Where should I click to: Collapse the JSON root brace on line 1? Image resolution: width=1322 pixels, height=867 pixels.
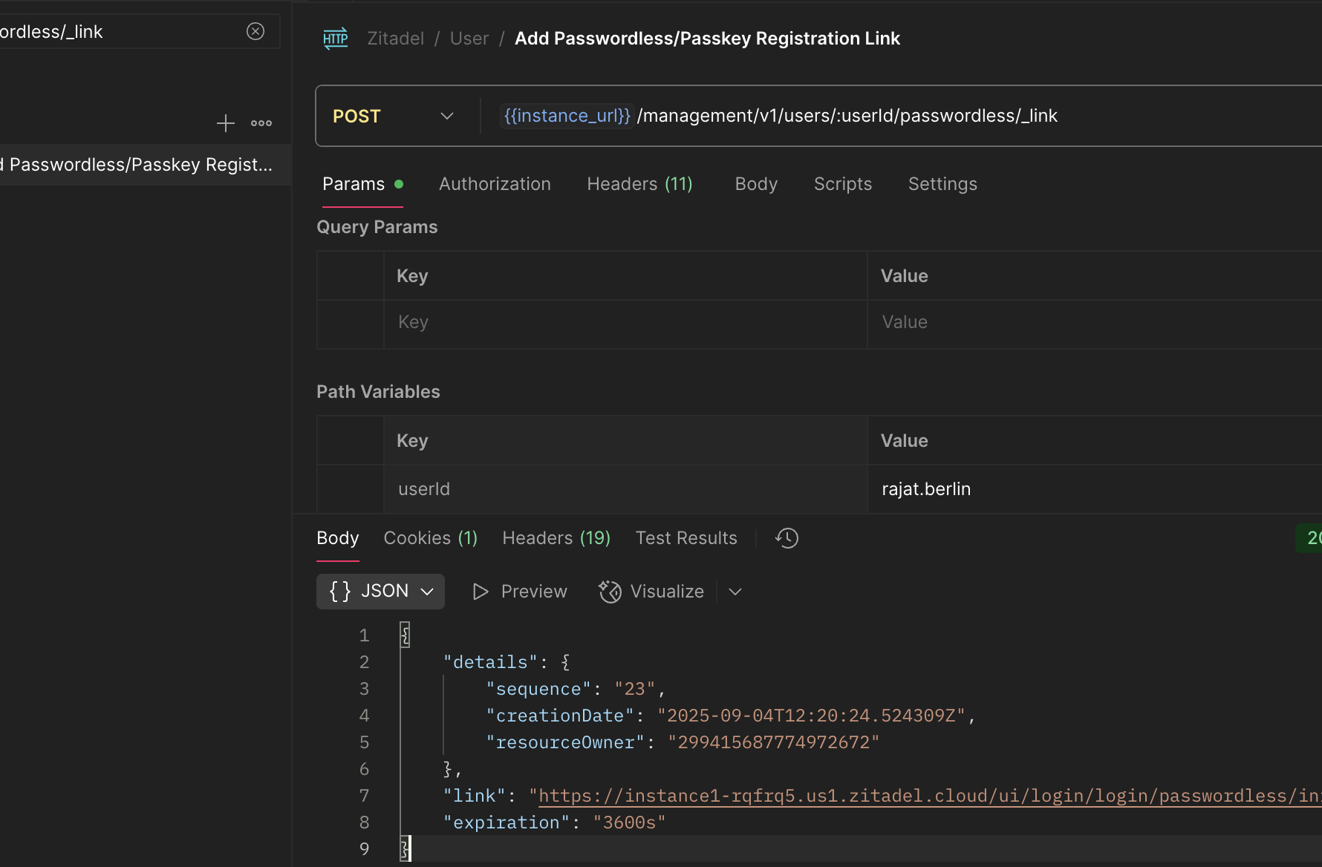[405, 635]
